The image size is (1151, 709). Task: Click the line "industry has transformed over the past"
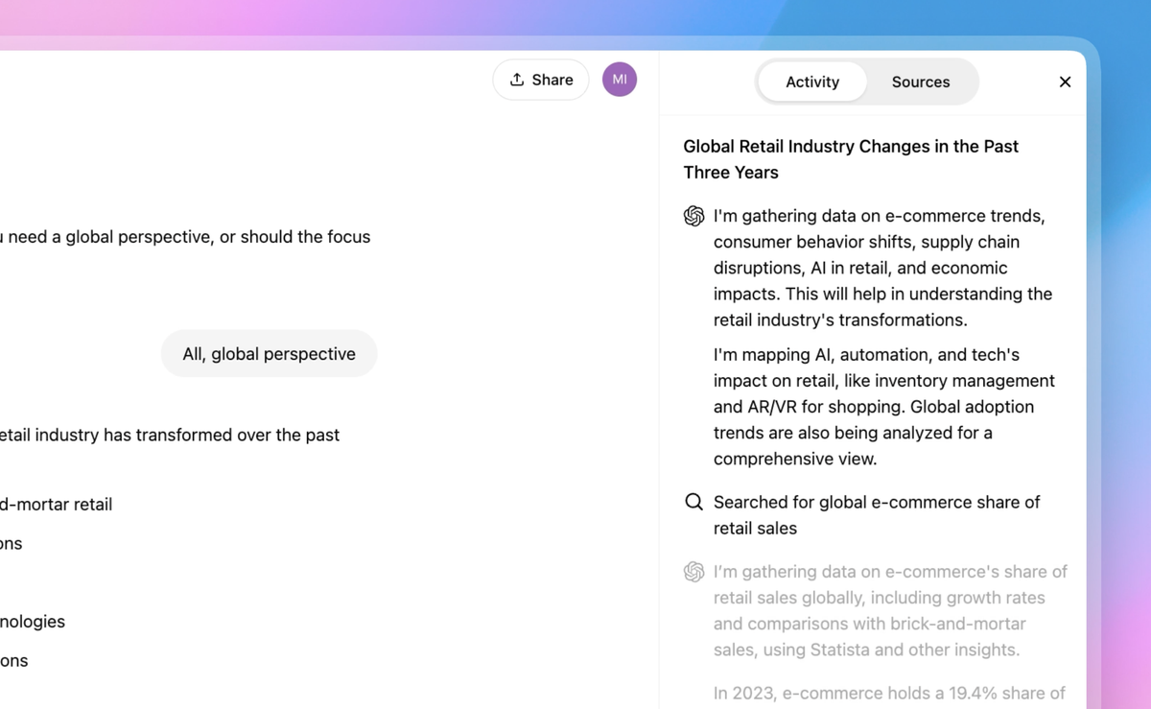tap(170, 436)
